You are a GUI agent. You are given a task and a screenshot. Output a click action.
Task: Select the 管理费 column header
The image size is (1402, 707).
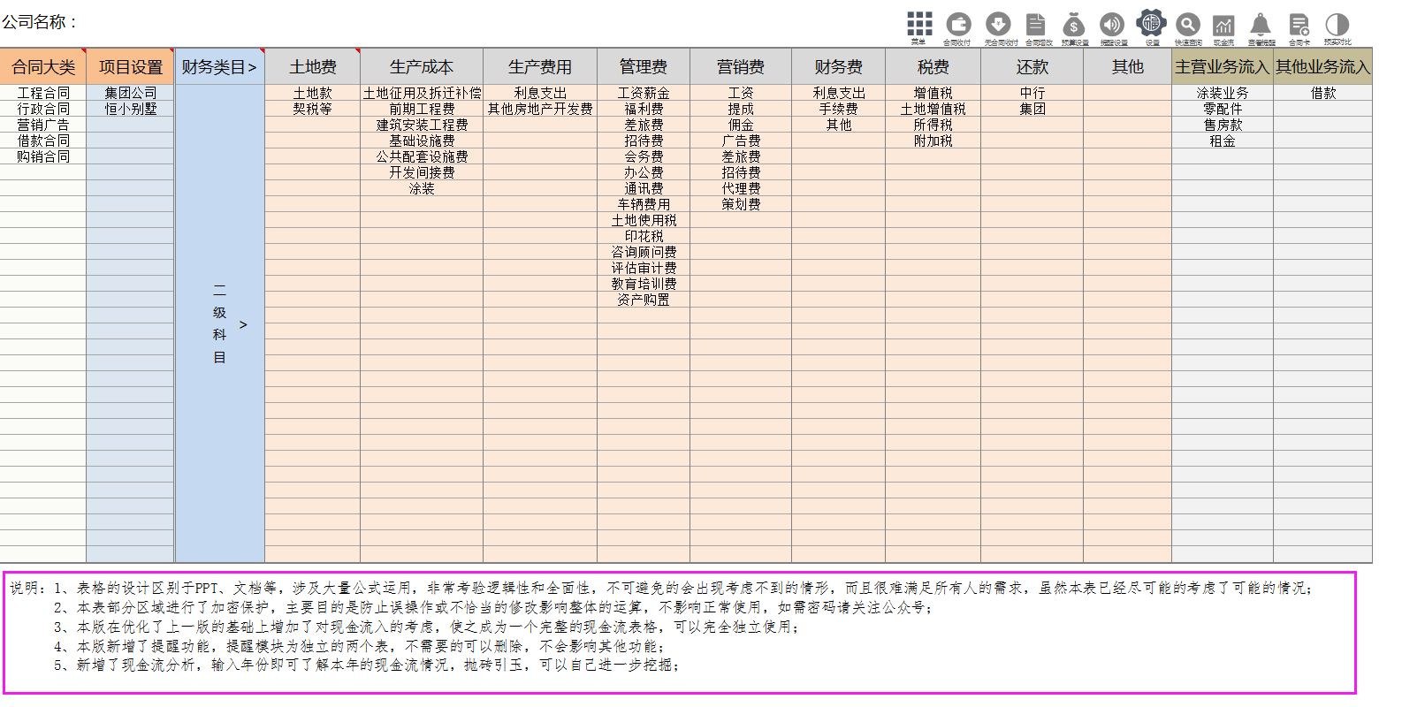[644, 67]
